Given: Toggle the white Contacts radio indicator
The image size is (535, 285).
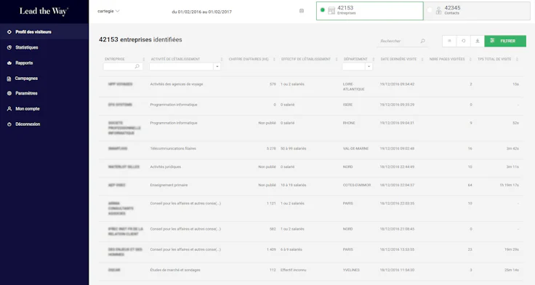Looking at the screenshot, I should (430, 10).
